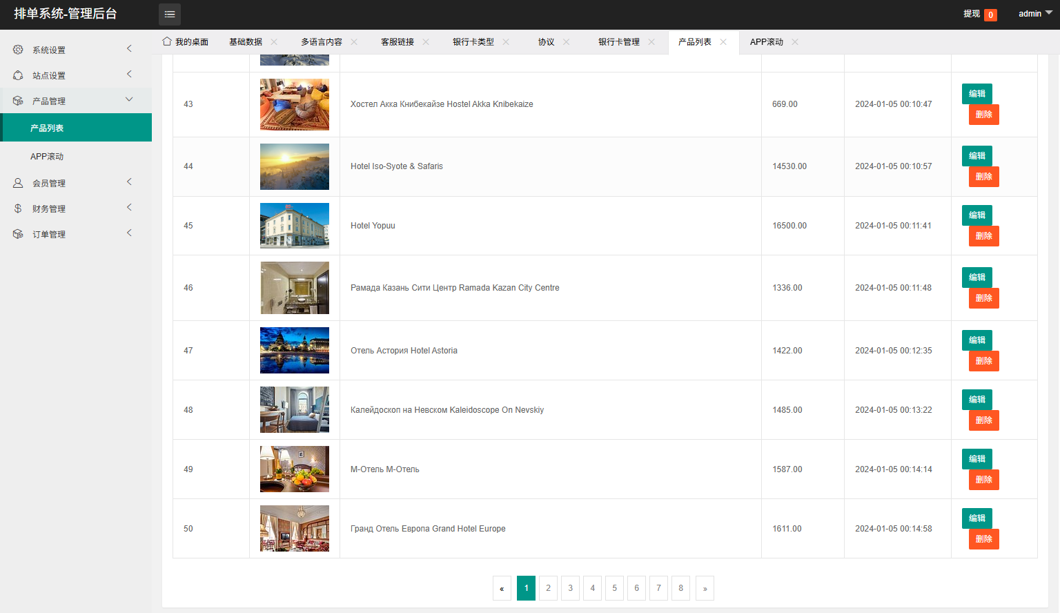Close the 协议 tab

pos(567,41)
